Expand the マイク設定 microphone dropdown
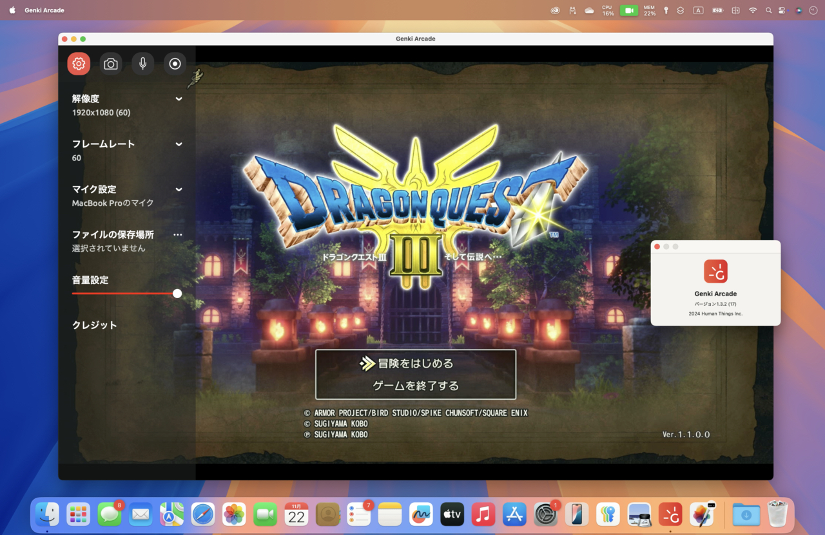825x535 pixels. [x=179, y=189]
